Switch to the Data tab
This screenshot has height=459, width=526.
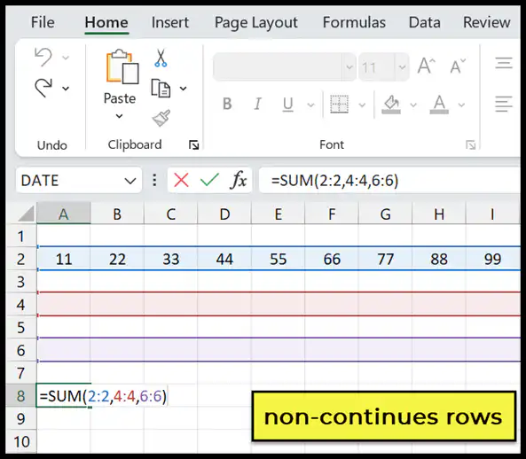coord(424,22)
